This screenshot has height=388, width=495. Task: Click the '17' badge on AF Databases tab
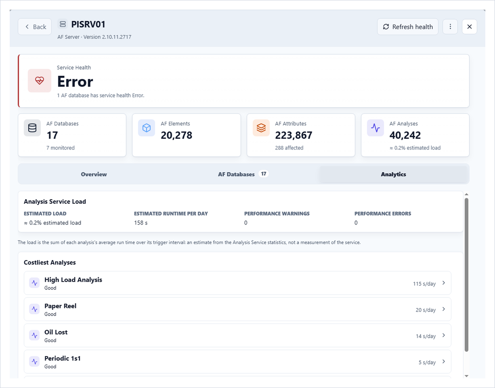(264, 174)
